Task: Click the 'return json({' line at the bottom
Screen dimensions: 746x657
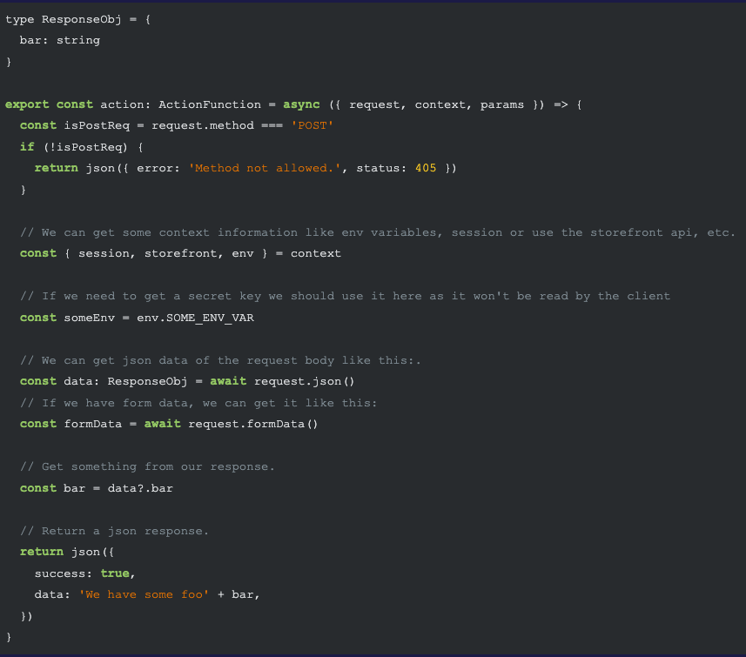Action: (x=67, y=552)
